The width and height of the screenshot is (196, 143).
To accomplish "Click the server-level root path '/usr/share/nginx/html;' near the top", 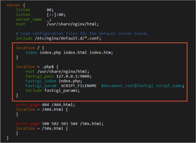I will pos(73,24).
